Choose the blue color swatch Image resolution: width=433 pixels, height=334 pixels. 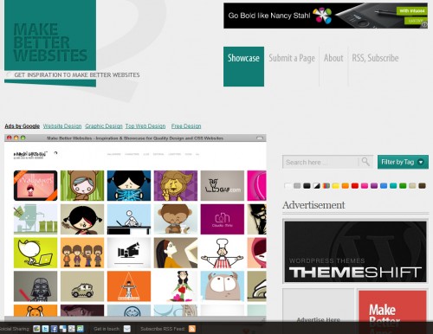tap(384, 186)
